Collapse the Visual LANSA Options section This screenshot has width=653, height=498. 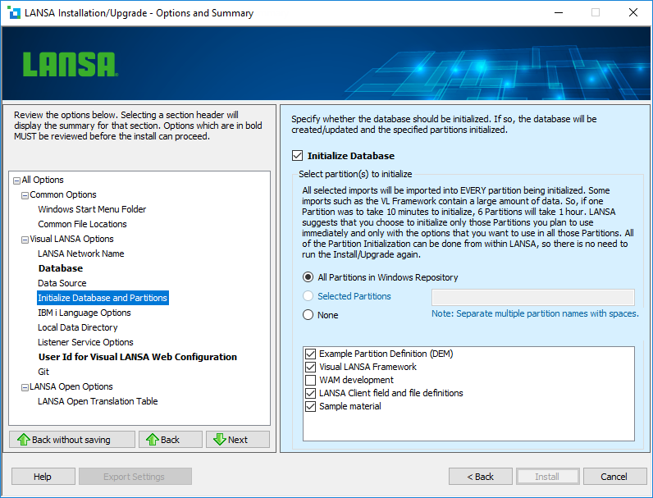[25, 240]
